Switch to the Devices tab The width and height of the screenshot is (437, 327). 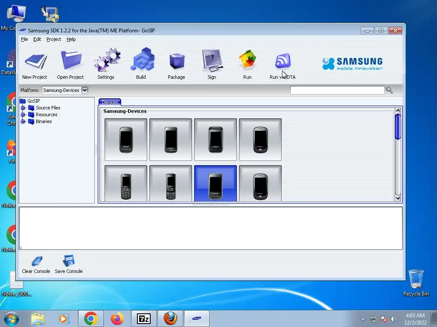[110, 102]
